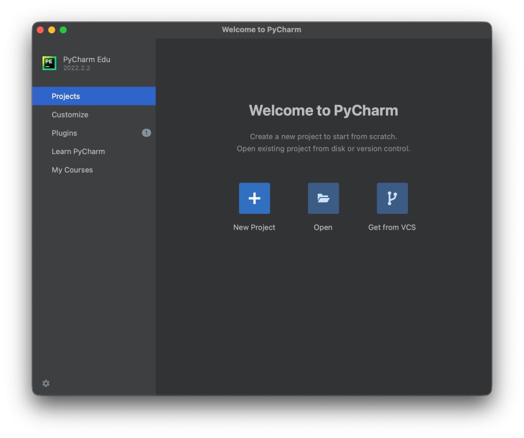Minimize the window using yellow button
The width and height of the screenshot is (524, 438).
coord(52,30)
